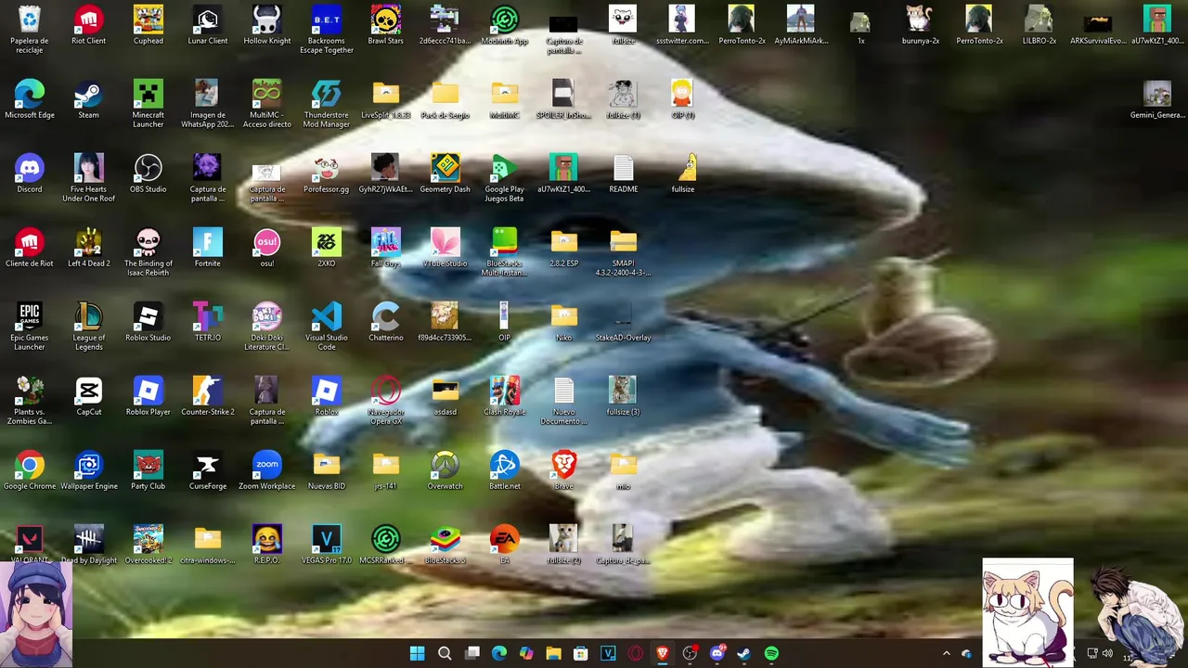Screen dimensions: 1188x668
Task: Open the Cuphead desktop shortcut
Action: 148,25
